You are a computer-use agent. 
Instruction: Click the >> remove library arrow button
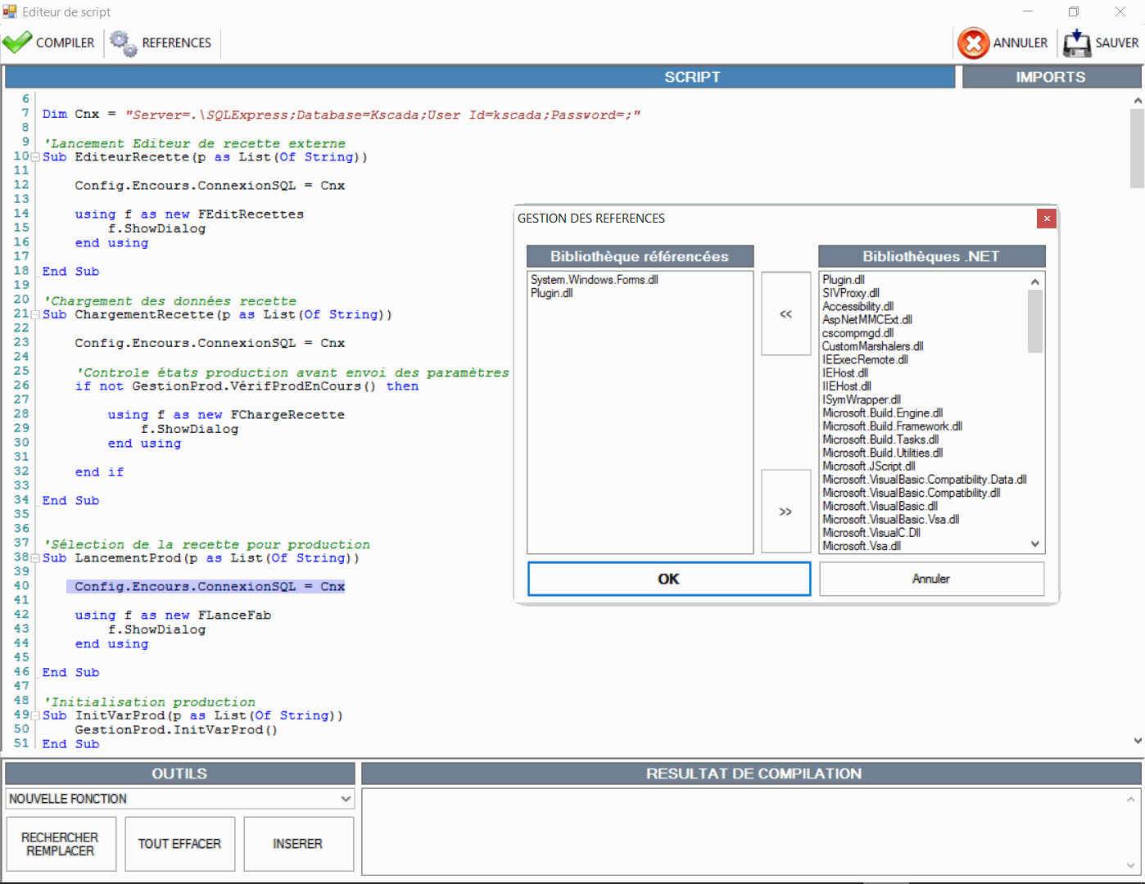[x=785, y=512]
